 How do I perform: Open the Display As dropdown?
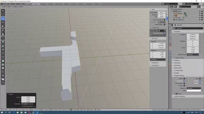tap(194, 88)
